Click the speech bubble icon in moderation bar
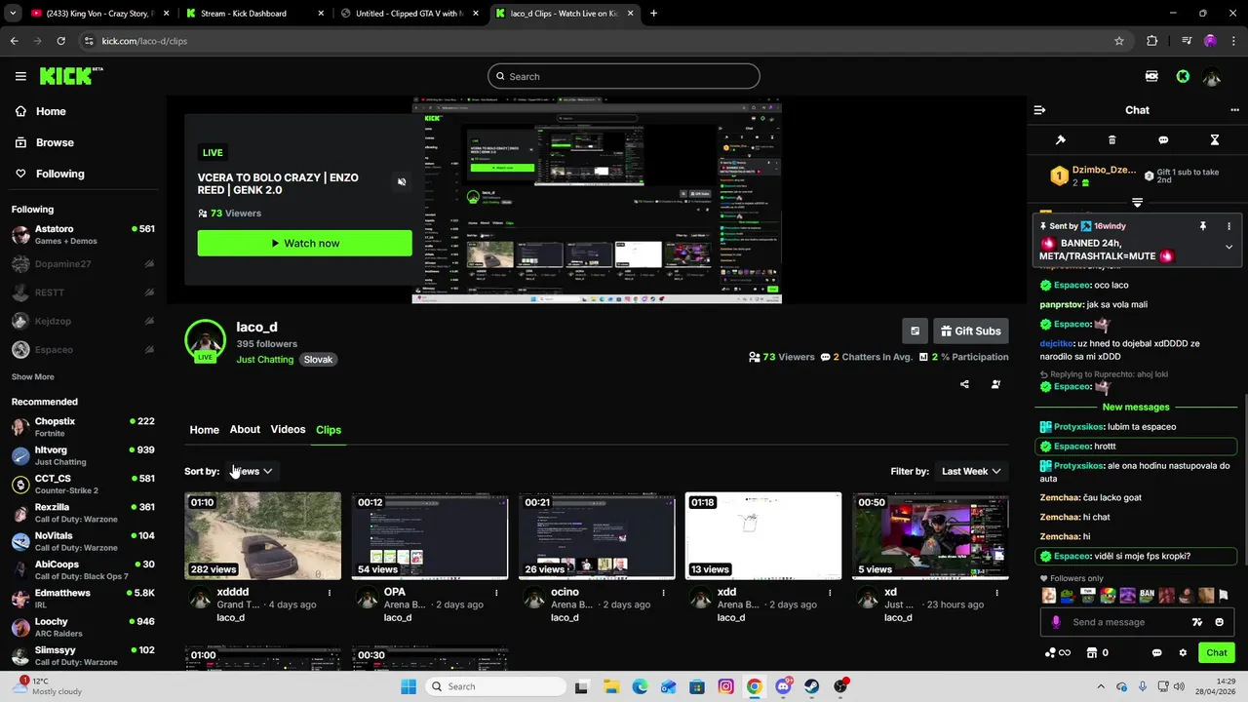 pos(1163,140)
